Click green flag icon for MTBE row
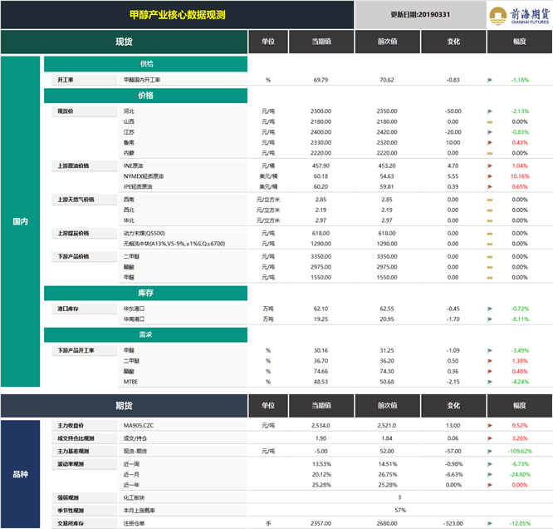This screenshot has height=529, width=553. click(490, 382)
